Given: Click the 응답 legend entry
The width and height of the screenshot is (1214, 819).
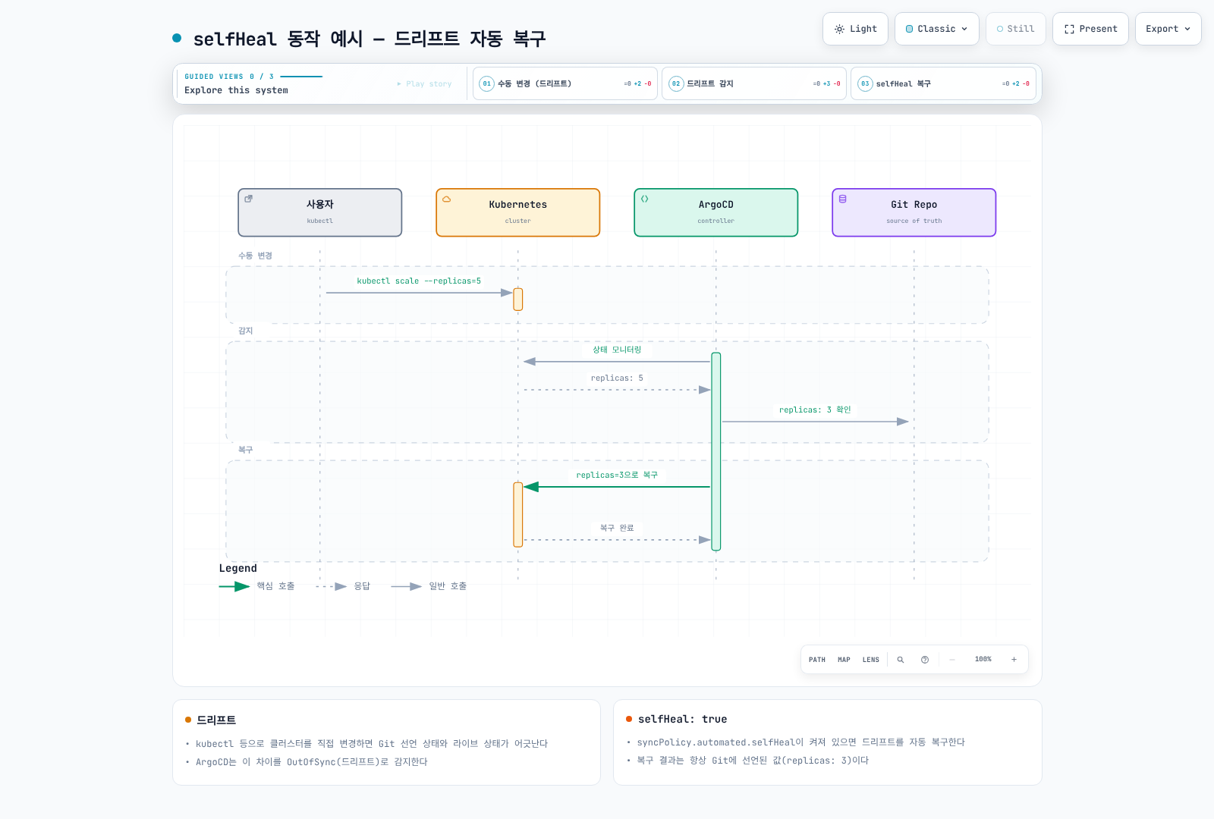Looking at the screenshot, I should point(343,586).
